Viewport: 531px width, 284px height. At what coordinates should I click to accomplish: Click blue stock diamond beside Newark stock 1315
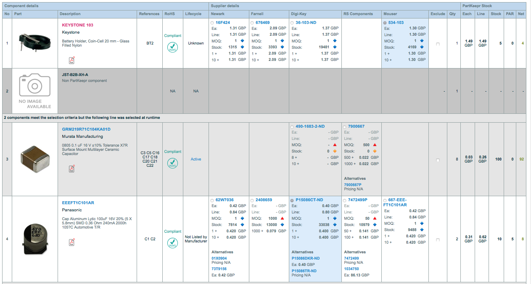(x=242, y=47)
